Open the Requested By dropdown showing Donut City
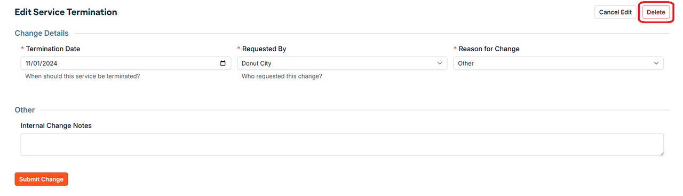 342,63
